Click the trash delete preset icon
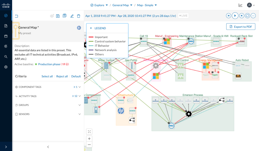Screen dimensions: 259x151 79,16
